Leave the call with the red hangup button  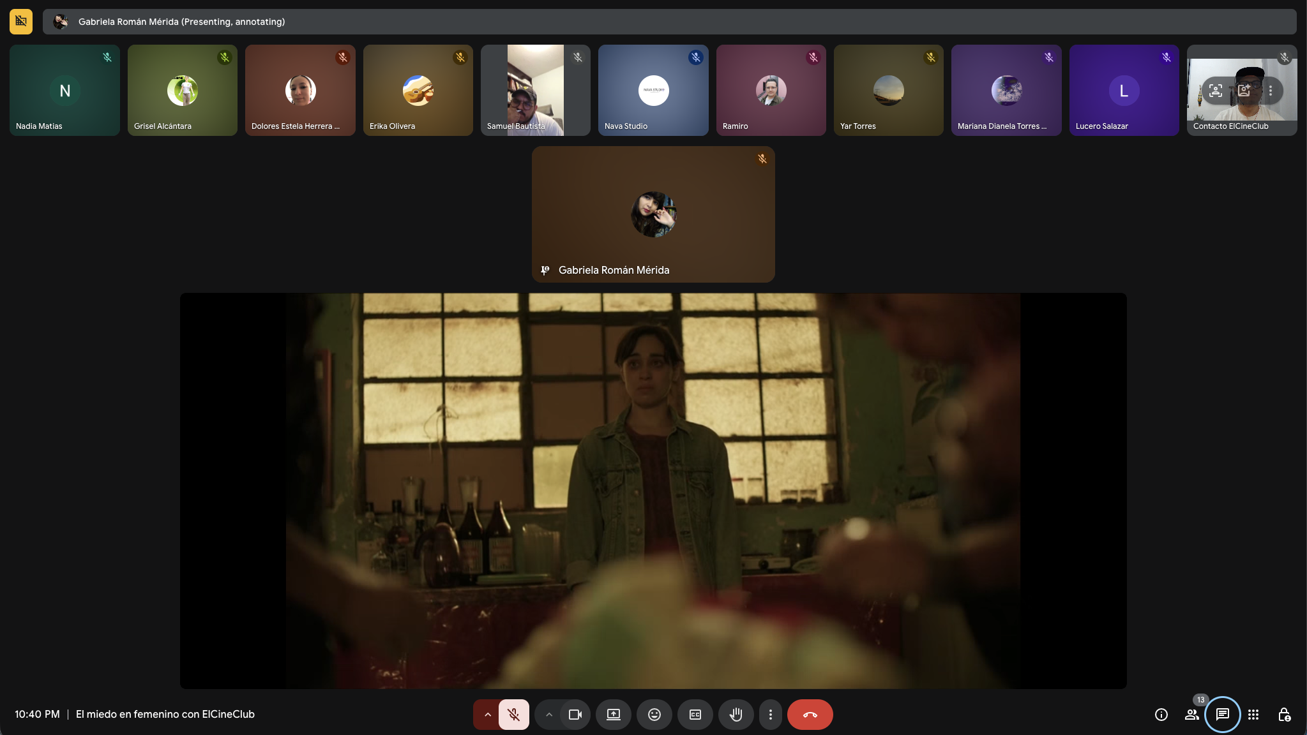point(810,715)
